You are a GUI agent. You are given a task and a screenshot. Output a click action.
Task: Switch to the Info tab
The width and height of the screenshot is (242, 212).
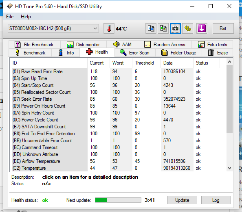66,53
